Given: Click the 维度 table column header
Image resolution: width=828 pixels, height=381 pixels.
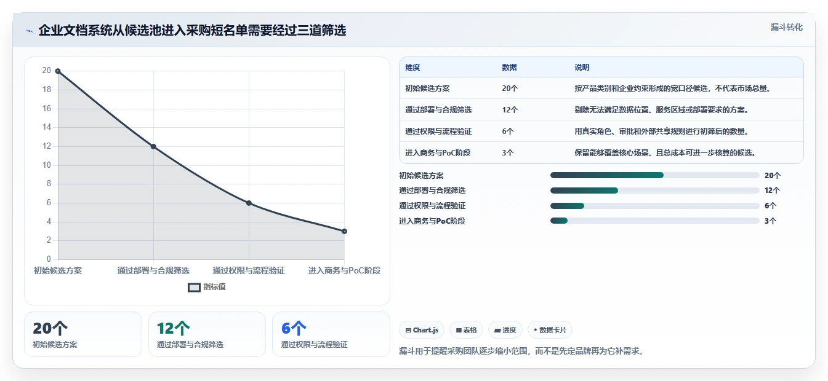Looking at the screenshot, I should pos(412,68).
